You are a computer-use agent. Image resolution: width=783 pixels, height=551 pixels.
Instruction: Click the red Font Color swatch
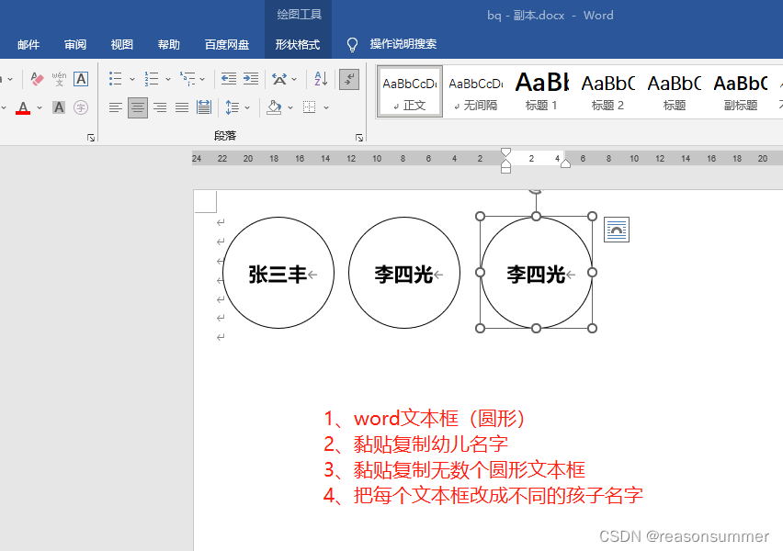coord(23,107)
